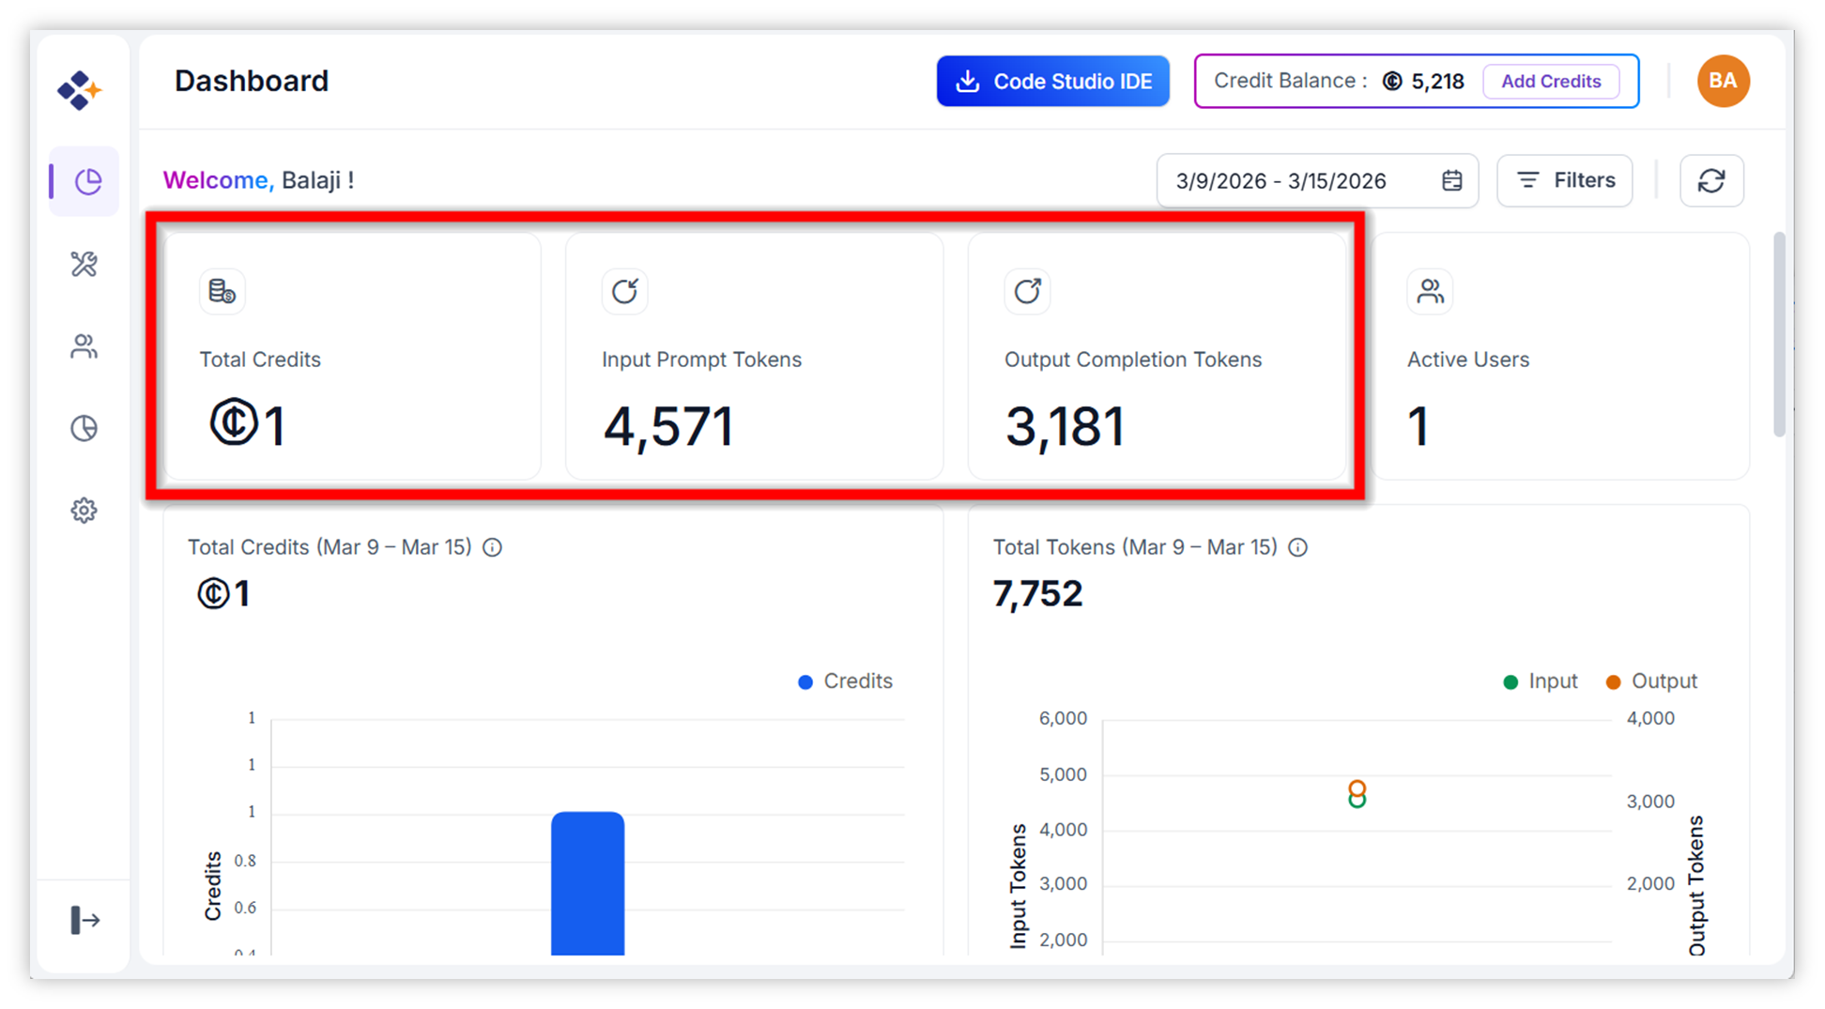Open the users sidebar icon
The width and height of the screenshot is (1825, 1009).
coord(84,346)
